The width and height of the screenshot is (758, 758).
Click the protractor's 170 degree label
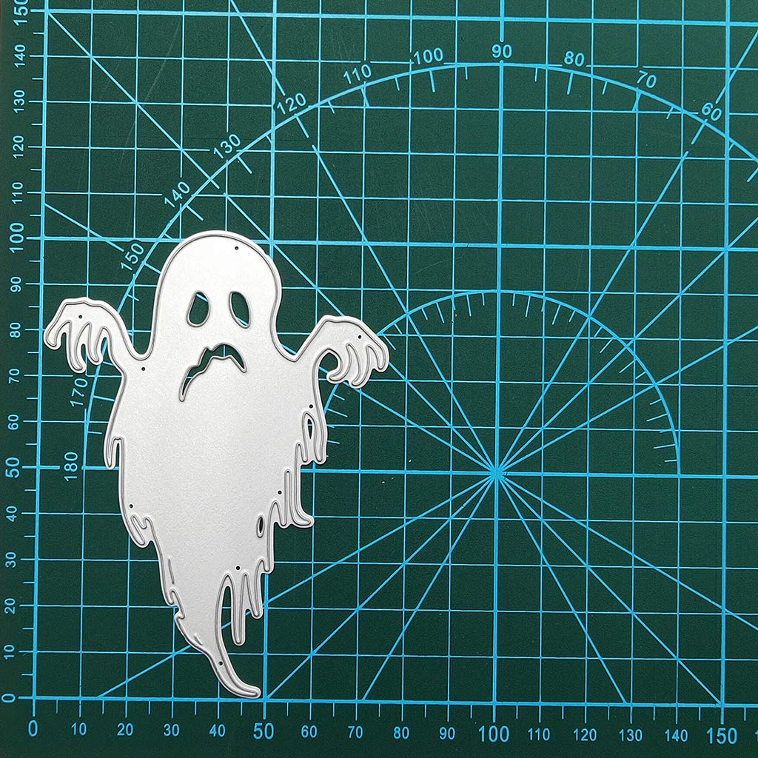click(79, 392)
